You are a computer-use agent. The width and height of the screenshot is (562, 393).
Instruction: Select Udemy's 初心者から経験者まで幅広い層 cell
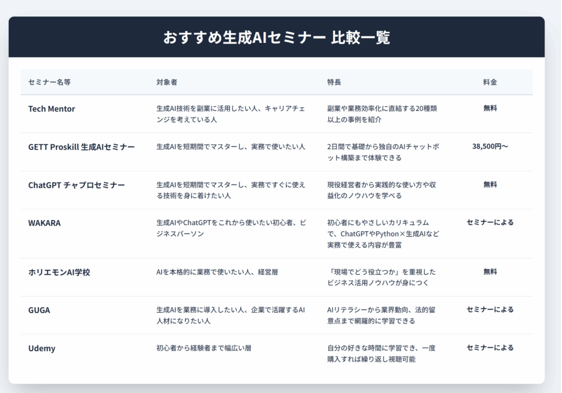(x=204, y=348)
